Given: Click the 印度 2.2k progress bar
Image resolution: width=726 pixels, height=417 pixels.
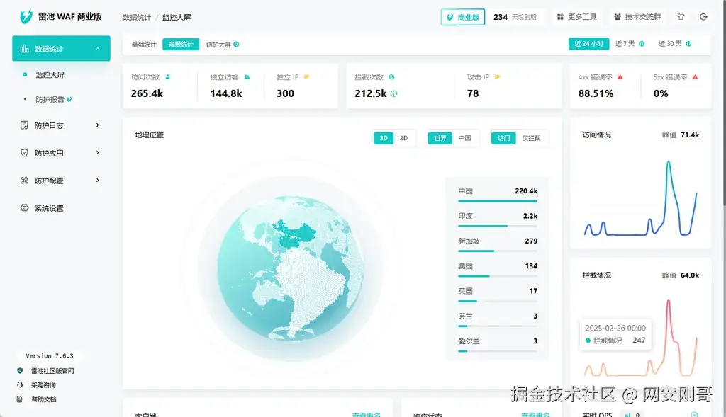Looking at the screenshot, I should (498, 226).
